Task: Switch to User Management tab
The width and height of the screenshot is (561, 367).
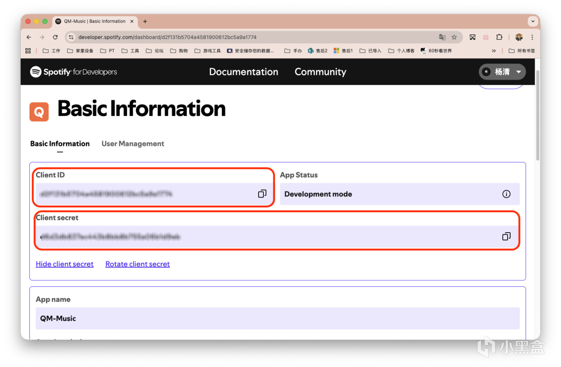Action: (x=133, y=144)
